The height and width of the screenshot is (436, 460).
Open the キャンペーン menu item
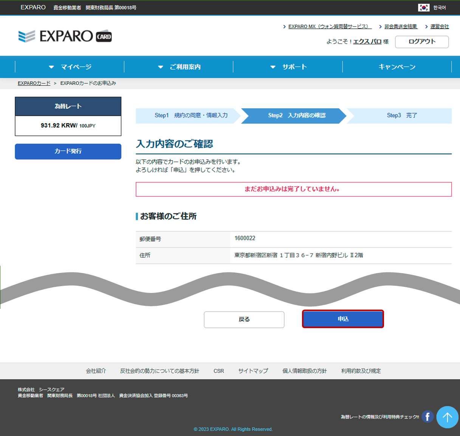(x=397, y=67)
